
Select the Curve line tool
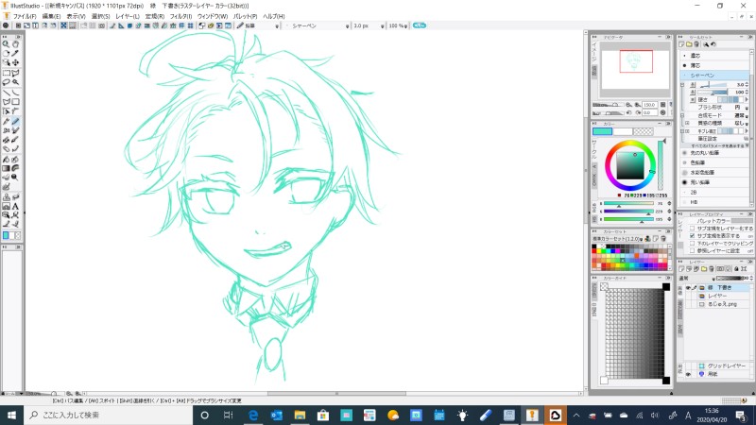pyautogui.click(x=15, y=93)
